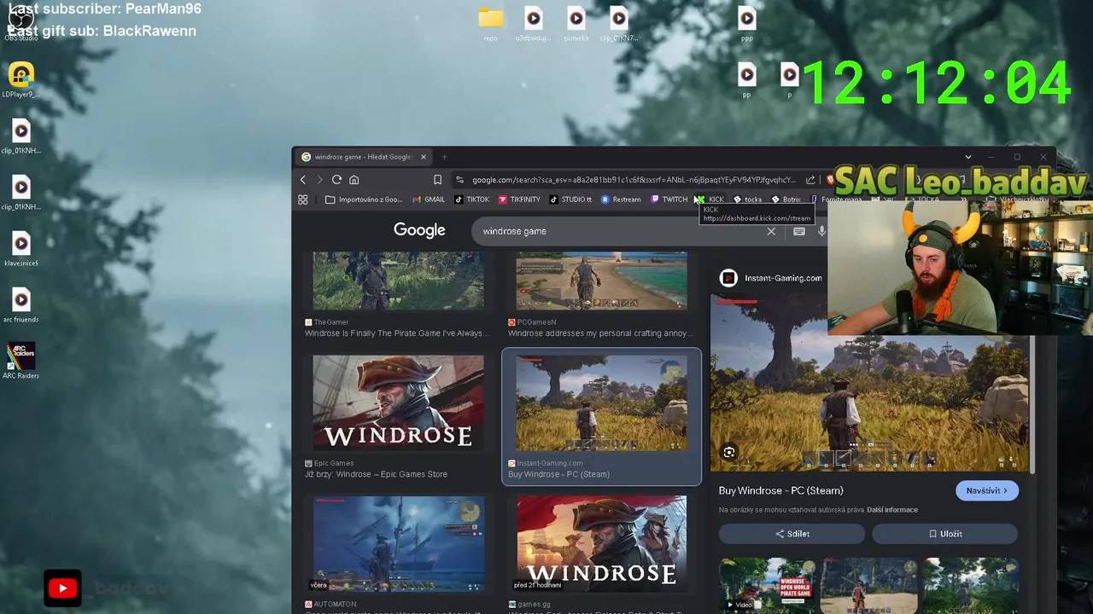Select the clip_01KN7 desktop file

pos(619,24)
